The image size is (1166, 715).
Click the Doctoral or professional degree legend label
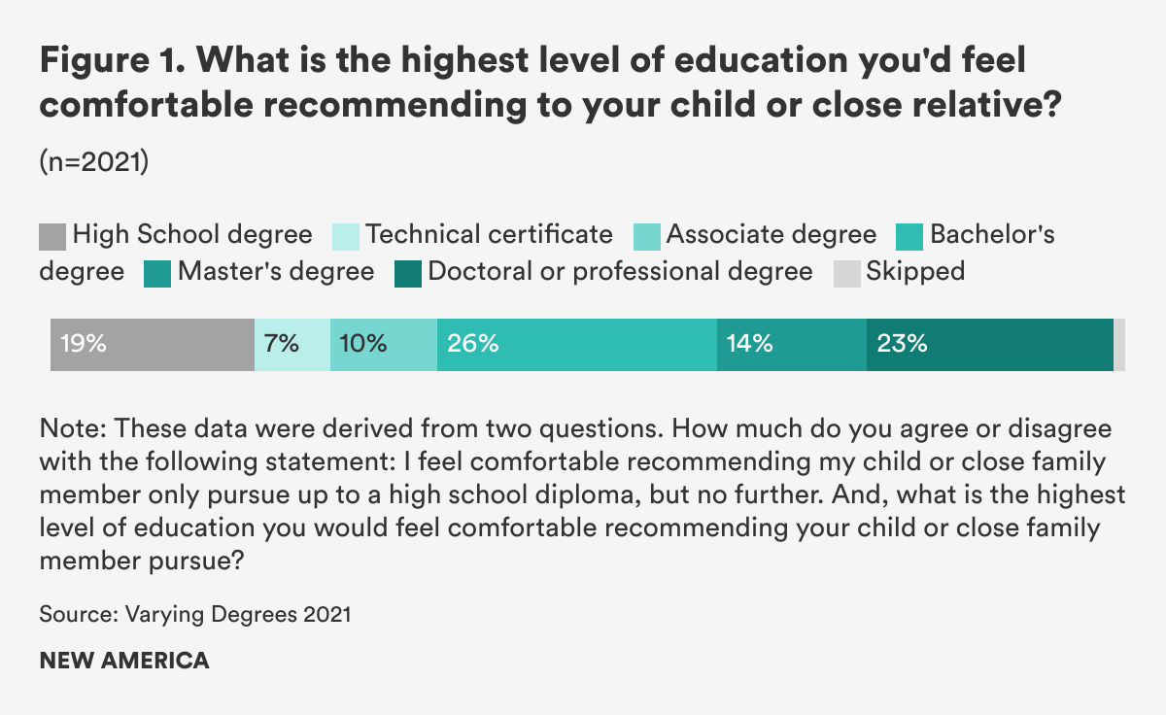pyautogui.click(x=620, y=271)
